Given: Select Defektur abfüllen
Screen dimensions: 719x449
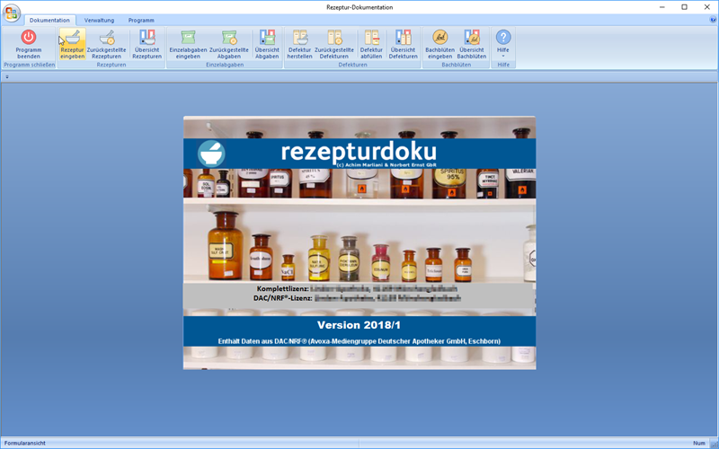Looking at the screenshot, I should 370,43.
